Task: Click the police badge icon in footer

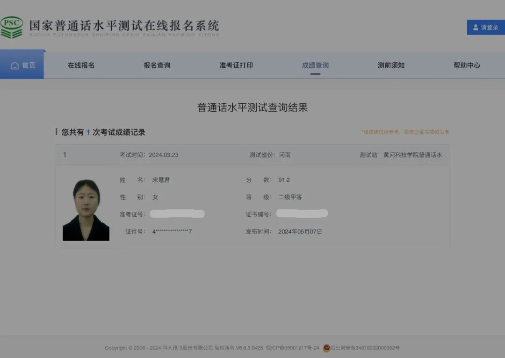Action: (325, 348)
